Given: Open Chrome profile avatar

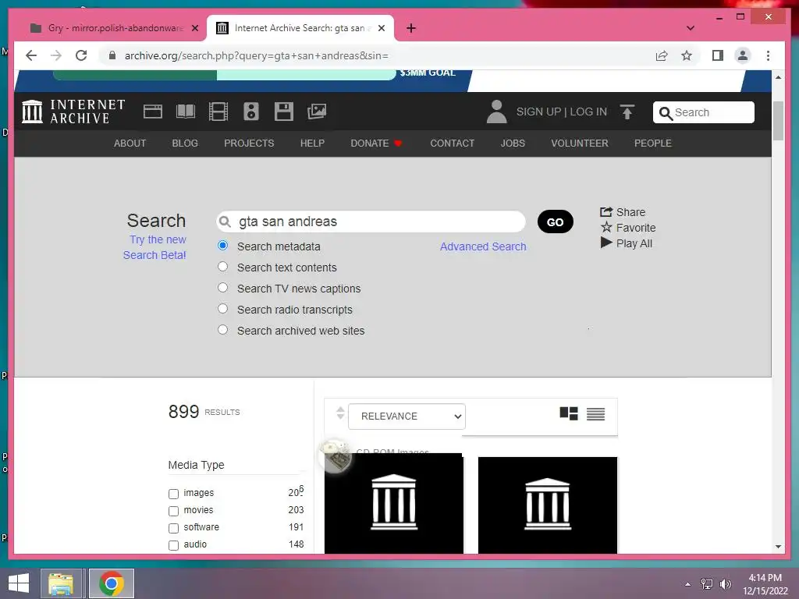Looking at the screenshot, I should [743, 55].
